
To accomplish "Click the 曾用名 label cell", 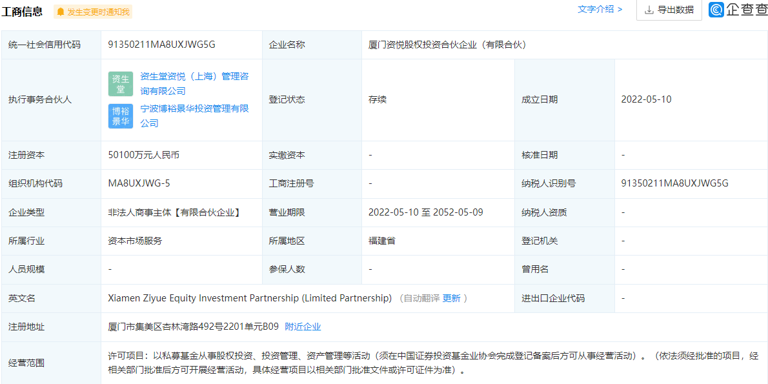I will coord(565,269).
